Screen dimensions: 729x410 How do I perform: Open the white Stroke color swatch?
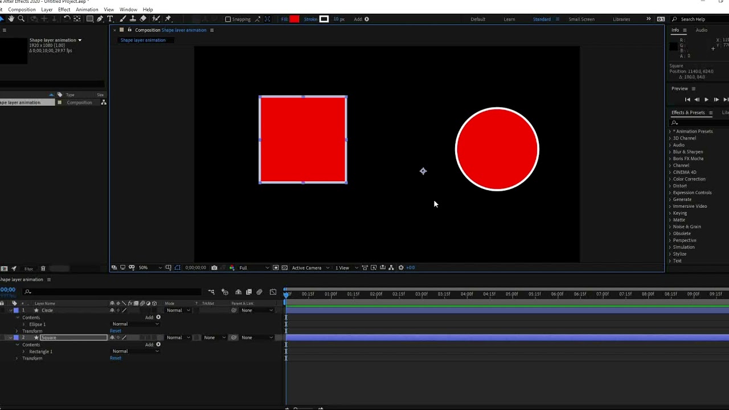[x=324, y=19]
